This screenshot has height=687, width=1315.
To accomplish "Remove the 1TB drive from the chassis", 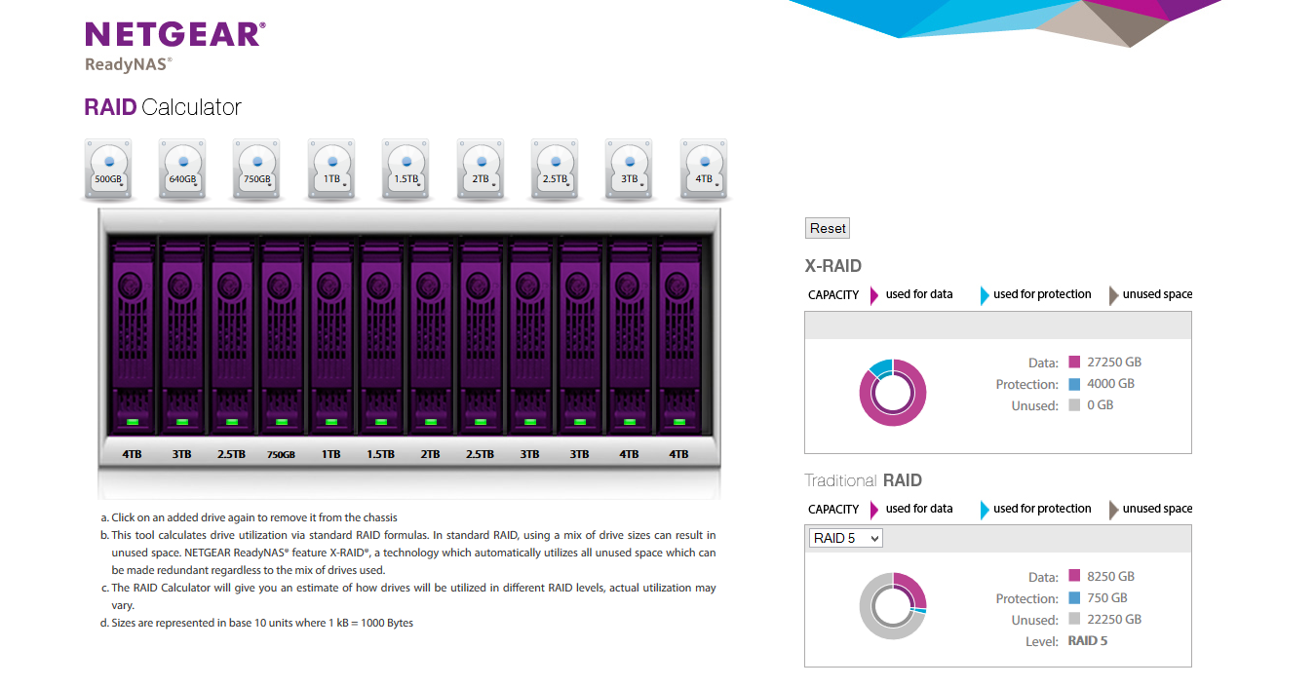I will click(x=331, y=336).
